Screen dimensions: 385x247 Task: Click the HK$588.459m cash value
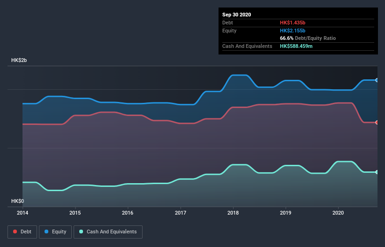pos(296,46)
